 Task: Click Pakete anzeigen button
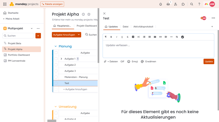tap(52, 4)
